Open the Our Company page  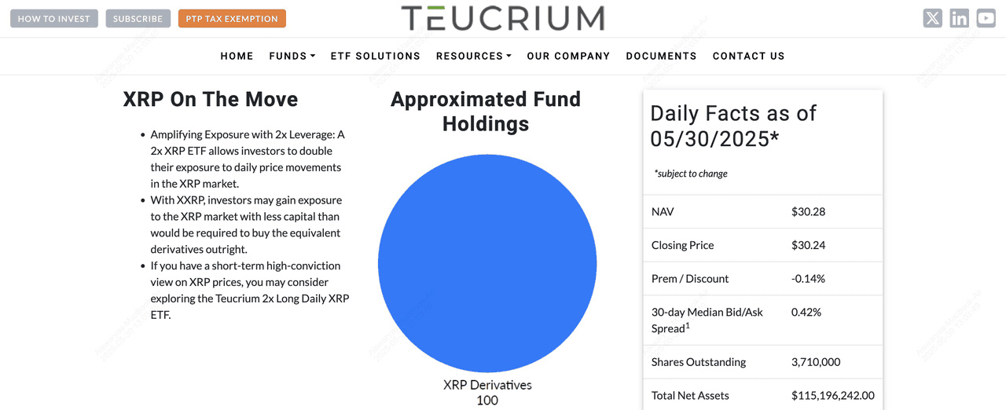[568, 56]
